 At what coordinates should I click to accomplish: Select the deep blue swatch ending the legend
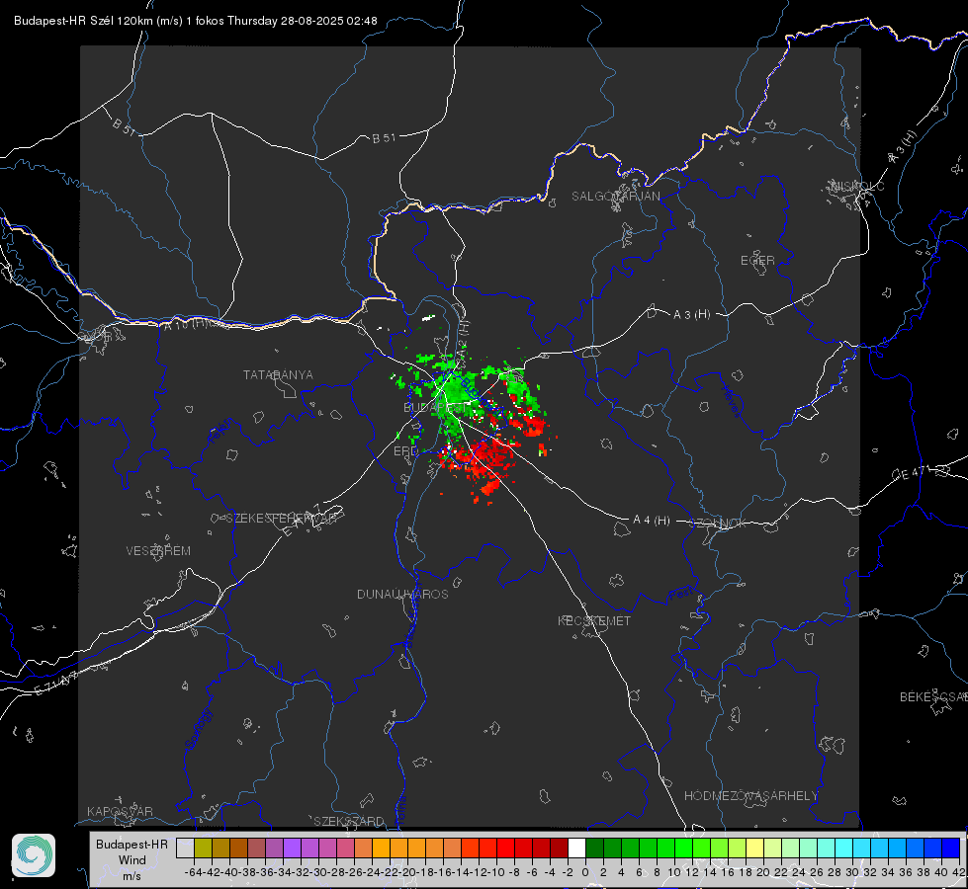point(951,848)
